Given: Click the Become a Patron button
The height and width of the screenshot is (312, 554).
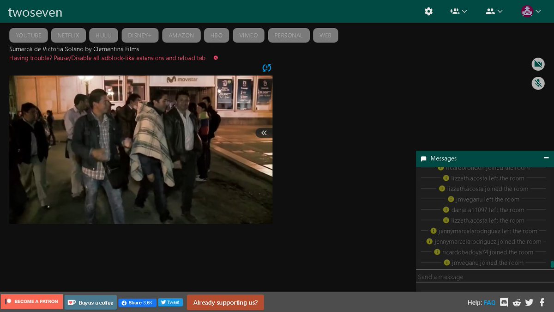Looking at the screenshot, I should [x=32, y=302].
